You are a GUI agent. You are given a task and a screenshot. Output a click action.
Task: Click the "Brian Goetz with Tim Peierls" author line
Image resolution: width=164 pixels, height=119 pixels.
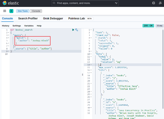click(x=131, y=113)
